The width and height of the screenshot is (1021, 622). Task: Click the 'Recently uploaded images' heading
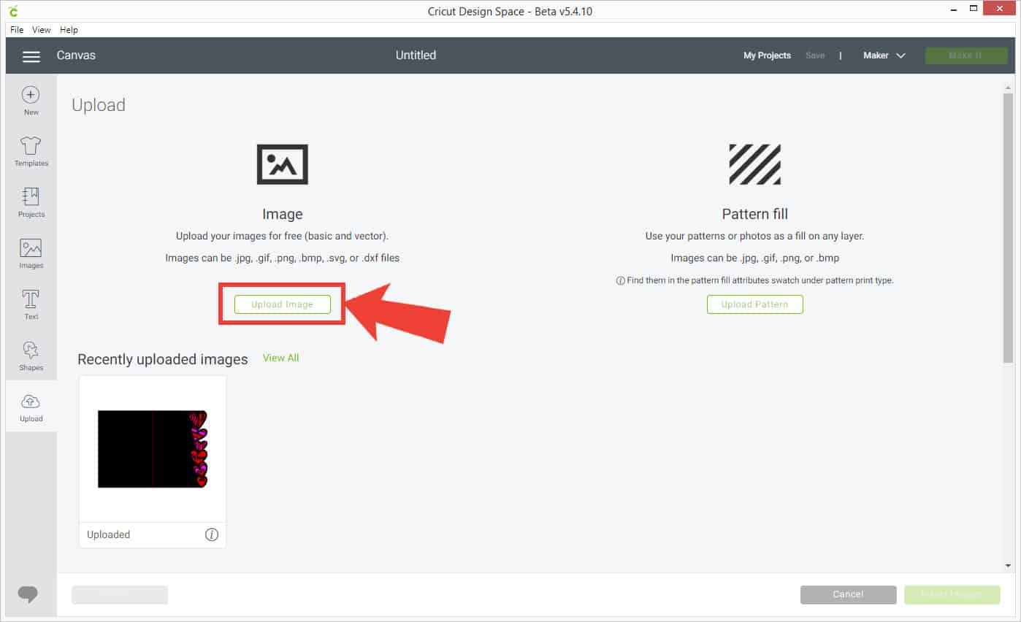(x=163, y=359)
